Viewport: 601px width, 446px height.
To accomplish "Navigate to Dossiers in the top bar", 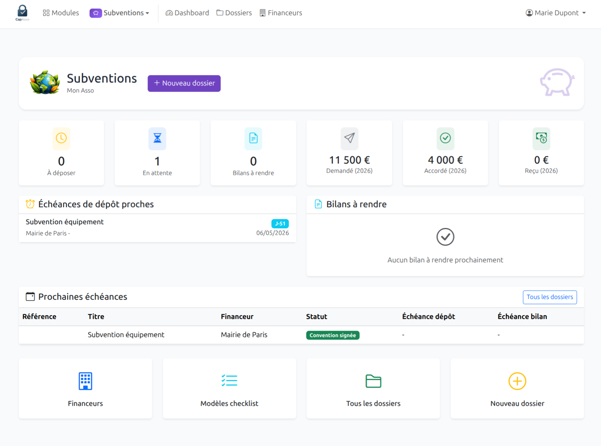I will coord(234,13).
